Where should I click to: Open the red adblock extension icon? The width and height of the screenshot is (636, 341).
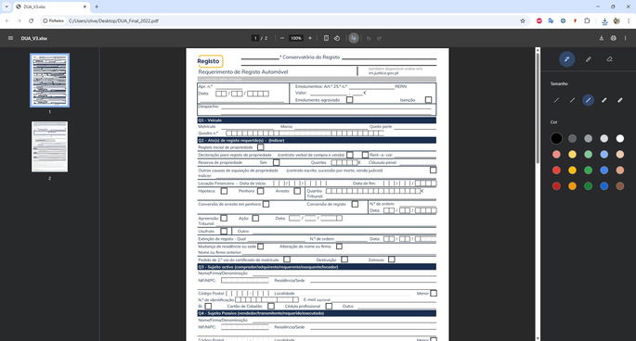point(539,20)
